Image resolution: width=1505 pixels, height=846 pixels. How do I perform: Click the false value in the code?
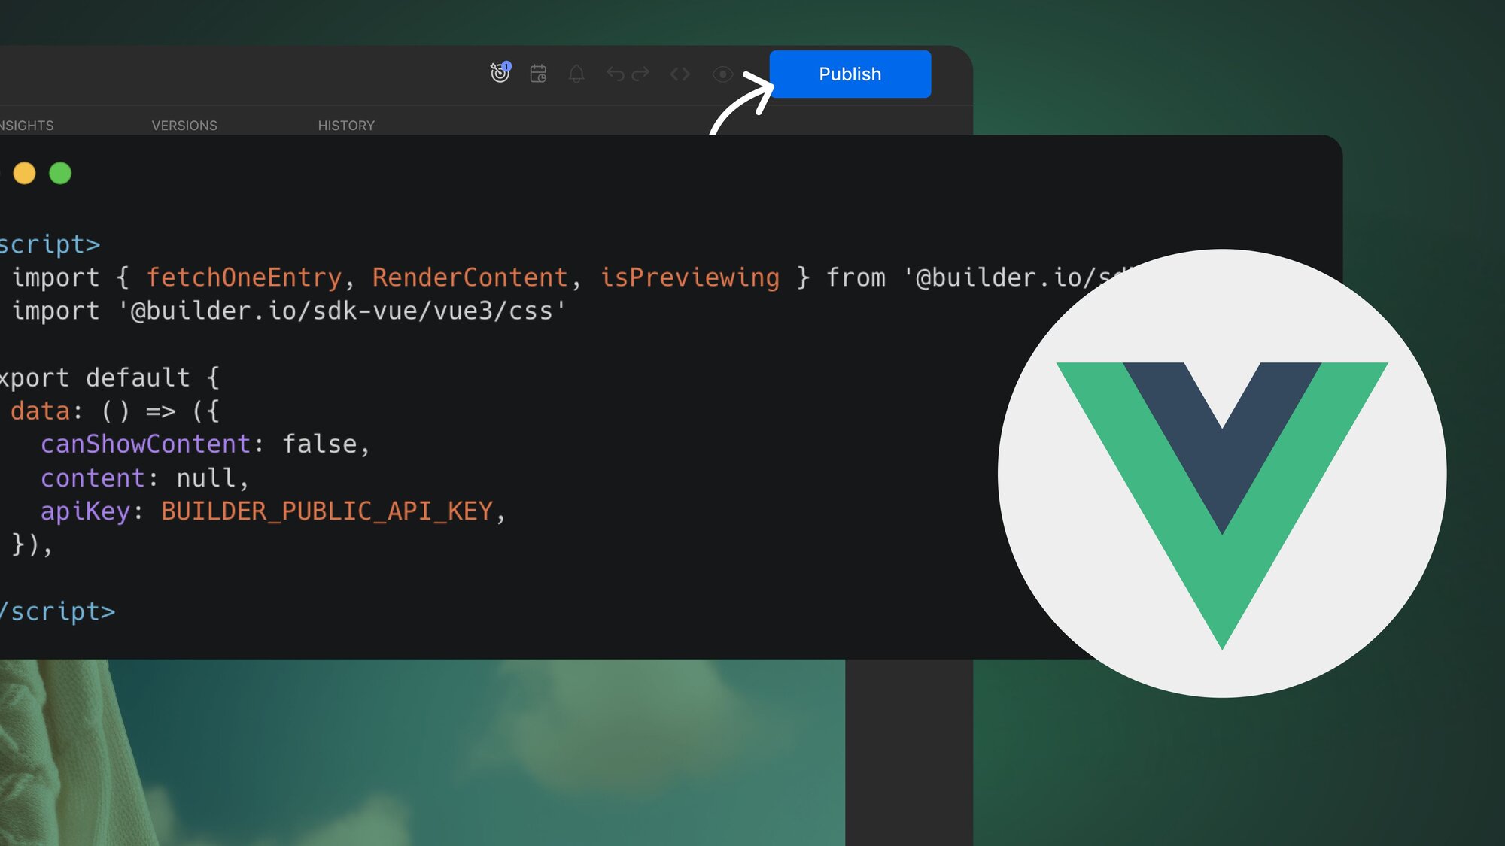point(319,444)
